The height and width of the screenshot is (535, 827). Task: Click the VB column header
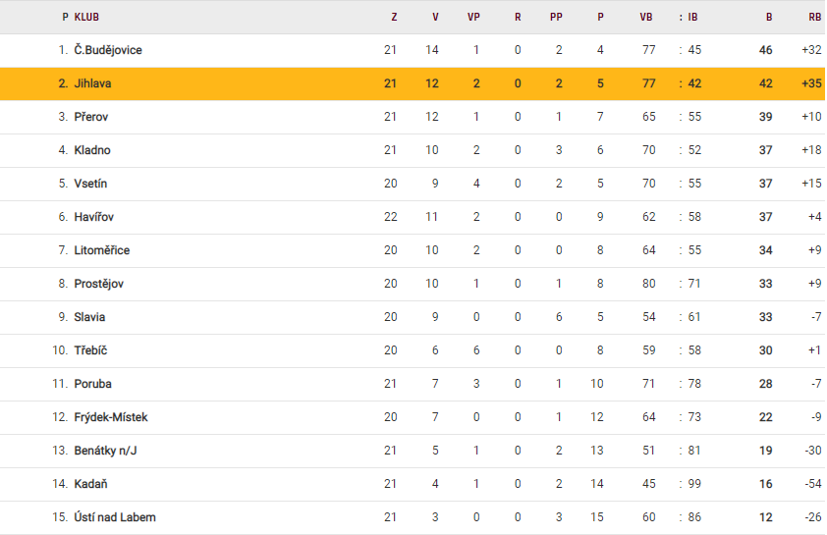tap(645, 17)
